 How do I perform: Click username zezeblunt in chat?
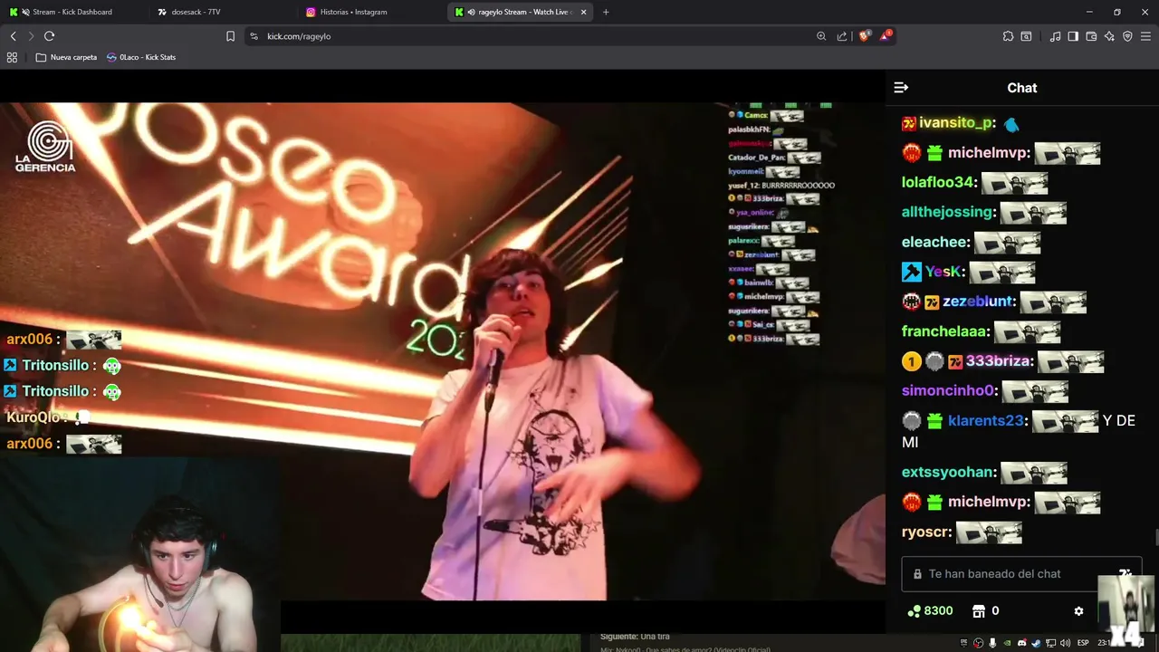coord(979,302)
